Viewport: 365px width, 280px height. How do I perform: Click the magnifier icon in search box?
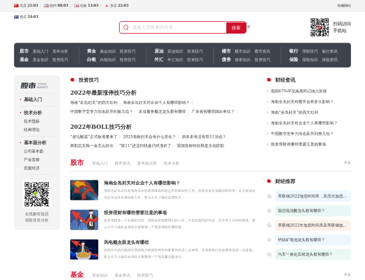coord(126,27)
